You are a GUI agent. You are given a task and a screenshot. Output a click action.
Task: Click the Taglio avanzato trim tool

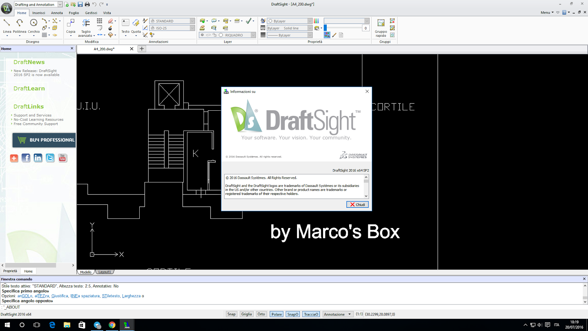pos(86,23)
